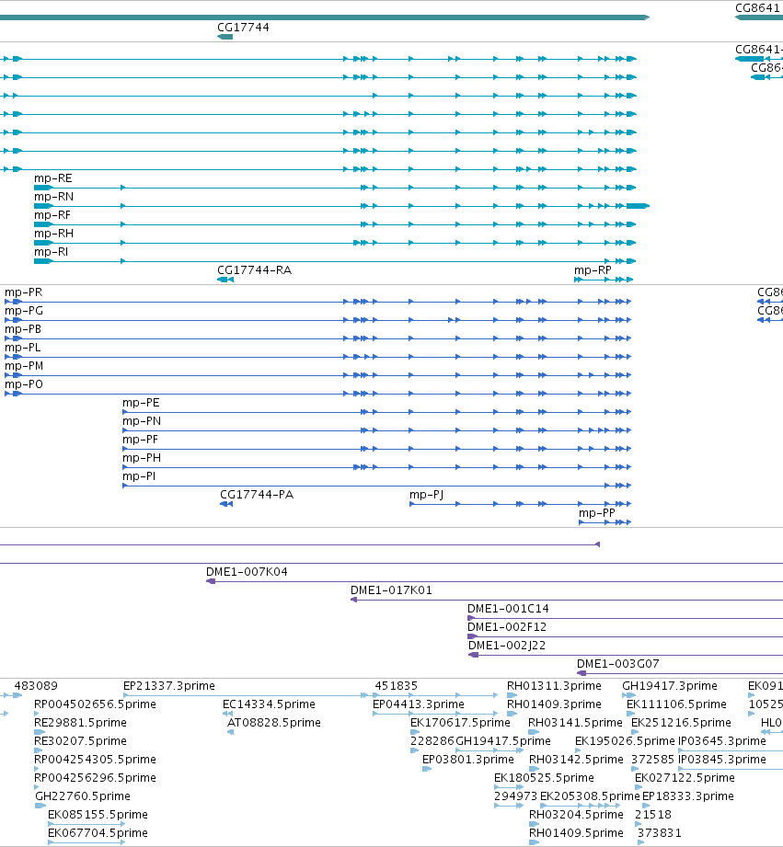This screenshot has height=847, width=783.
Task: Open the RH03141.5prime EST label
Action: [x=575, y=722]
